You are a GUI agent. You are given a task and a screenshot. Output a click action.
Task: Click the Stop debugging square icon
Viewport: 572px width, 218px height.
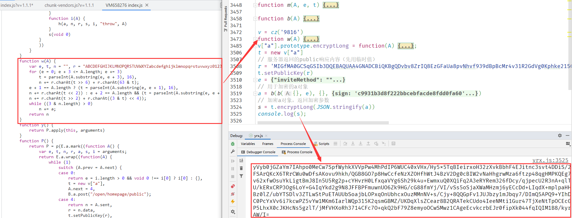pyautogui.click(x=233, y=177)
